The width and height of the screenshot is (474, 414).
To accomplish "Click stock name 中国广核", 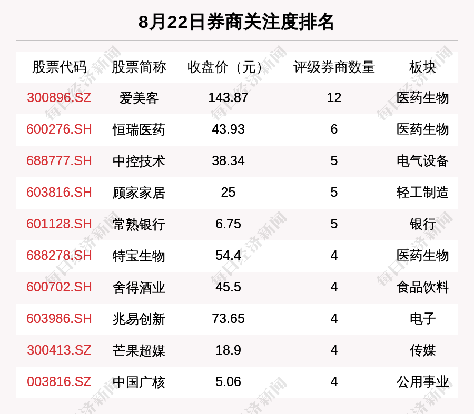I will tap(139, 382).
